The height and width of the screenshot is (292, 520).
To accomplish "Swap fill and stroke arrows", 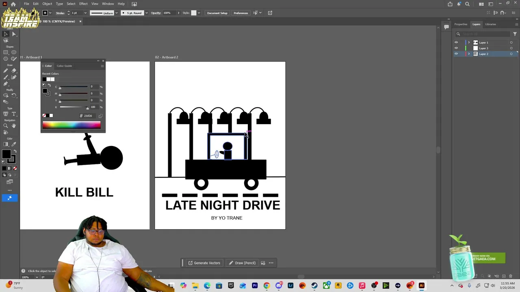I will click(x=15, y=151).
